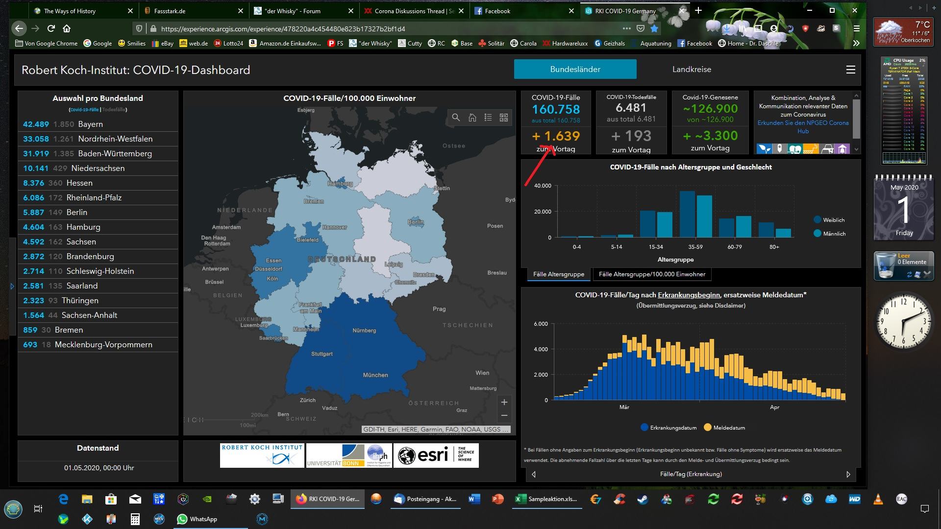Open tracking protection shield info
The image size is (941, 529).
pyautogui.click(x=139, y=28)
